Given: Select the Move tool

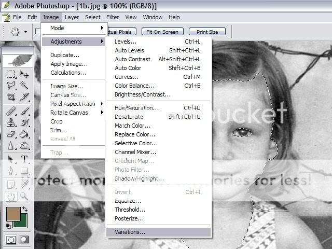Looking at the screenshot, I should [x=24, y=74].
